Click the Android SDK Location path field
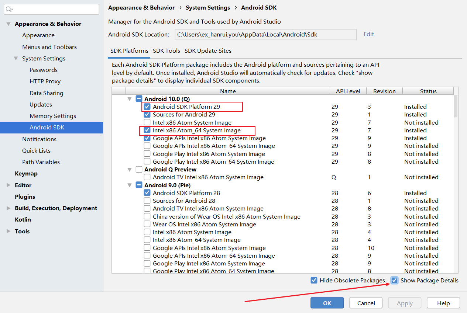 click(265, 34)
